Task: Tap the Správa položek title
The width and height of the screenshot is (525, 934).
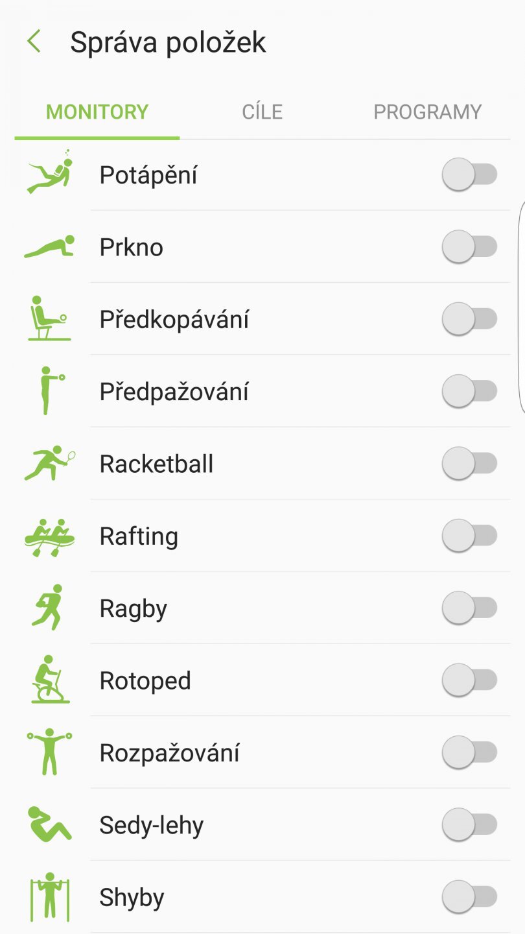Action: (168, 43)
